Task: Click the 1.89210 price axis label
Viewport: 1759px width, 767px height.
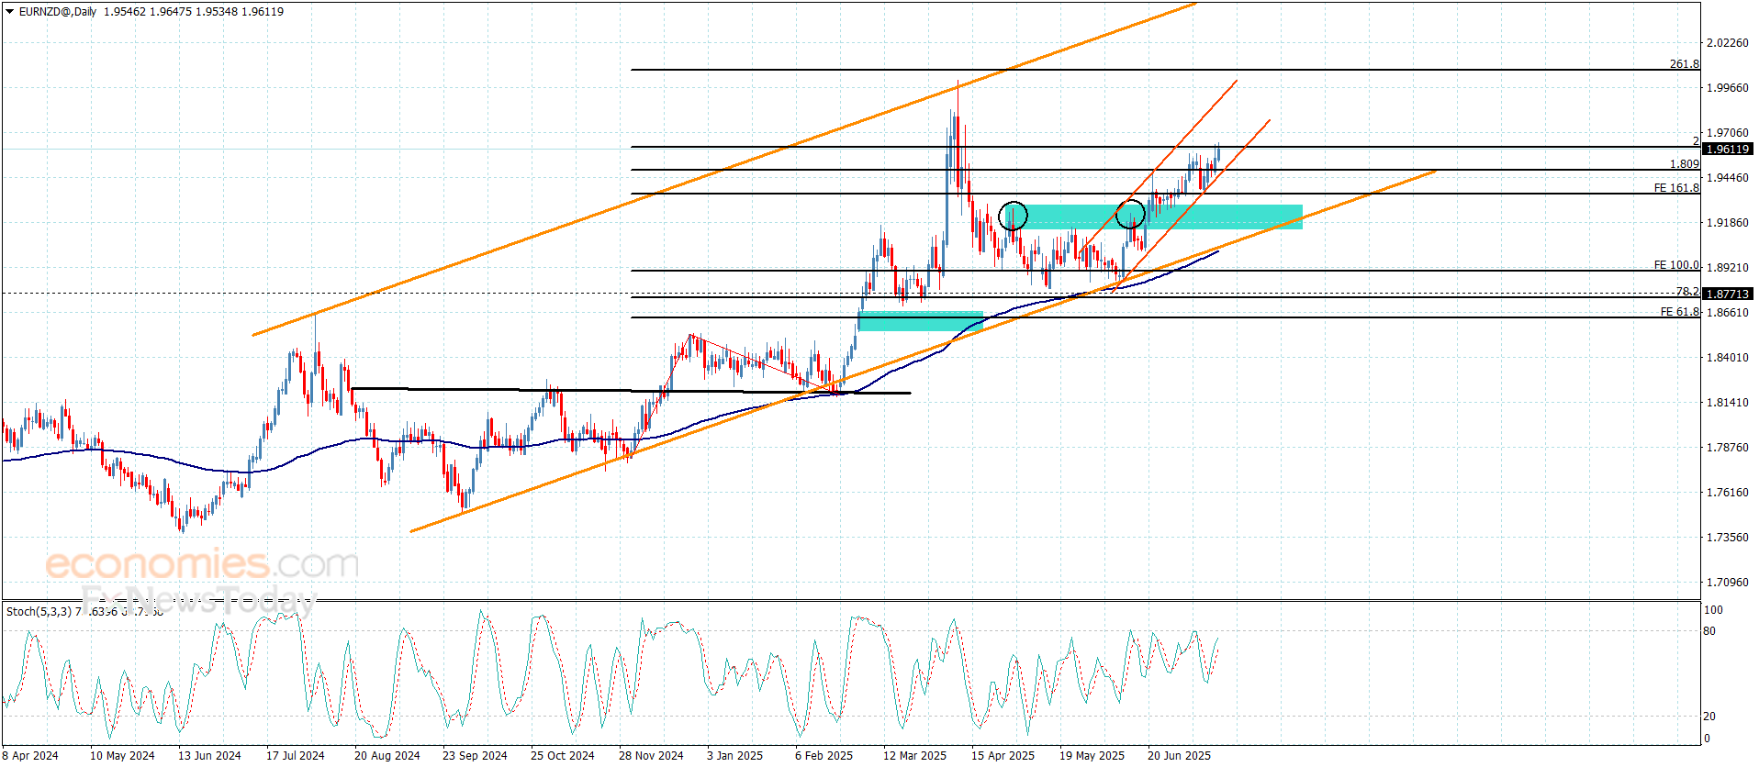Action: coord(1727,268)
